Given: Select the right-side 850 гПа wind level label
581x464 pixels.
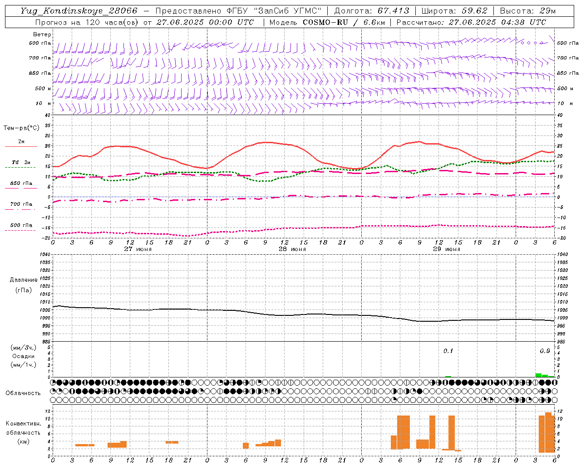Looking at the screenshot, I should (x=568, y=73).
